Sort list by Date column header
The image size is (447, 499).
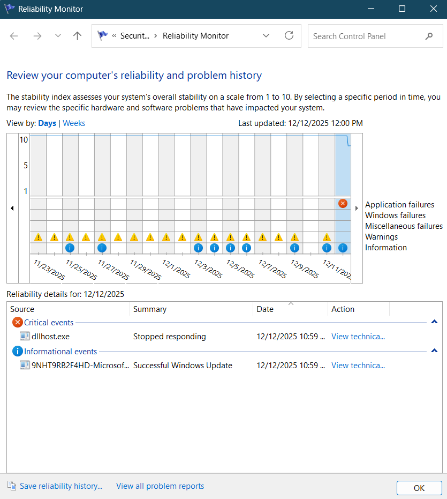pos(265,309)
